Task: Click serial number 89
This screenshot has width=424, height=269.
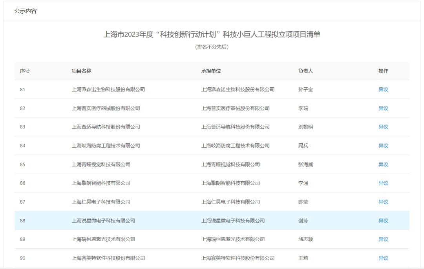Action: (22, 239)
